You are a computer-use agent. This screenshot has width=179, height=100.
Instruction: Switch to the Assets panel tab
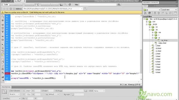pyautogui.click(x=152, y=6)
